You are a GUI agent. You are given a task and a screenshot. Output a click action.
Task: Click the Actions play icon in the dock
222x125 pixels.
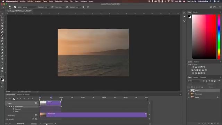184,17
